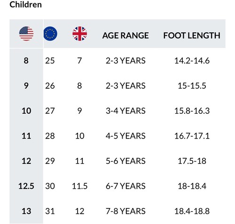Select the FOOT LENGTH column header
Image resolution: width=235 pixels, height=224 pixels.
pyautogui.click(x=192, y=36)
